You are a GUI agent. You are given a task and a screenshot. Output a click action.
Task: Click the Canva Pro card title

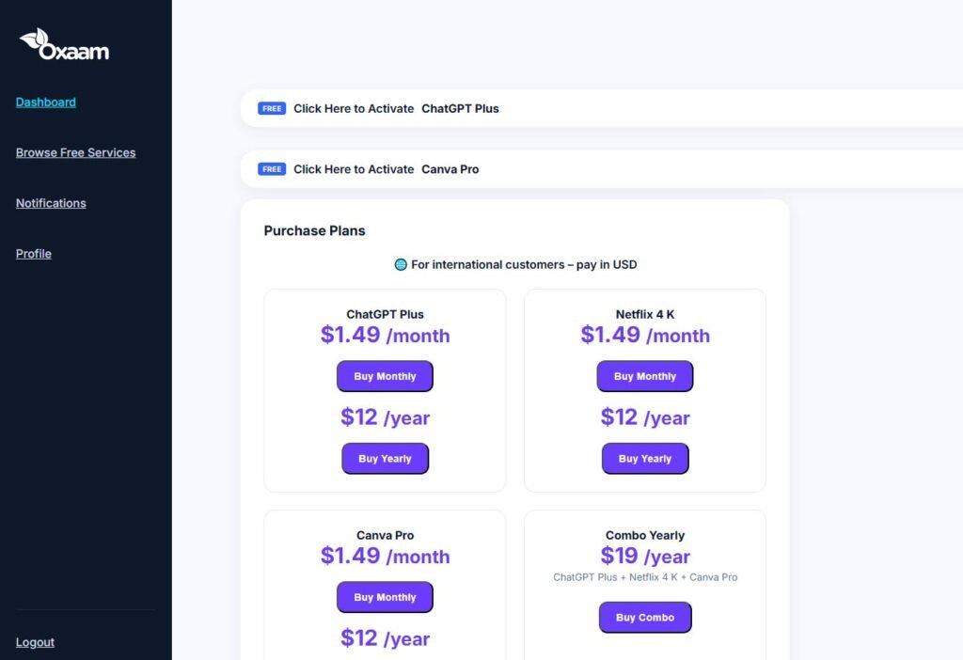385,535
